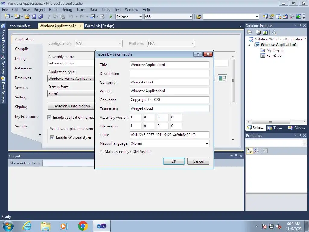The height and width of the screenshot is (232, 309).
Task: Open the New Project icon dropdown arrow
Action: click(x=12, y=17)
